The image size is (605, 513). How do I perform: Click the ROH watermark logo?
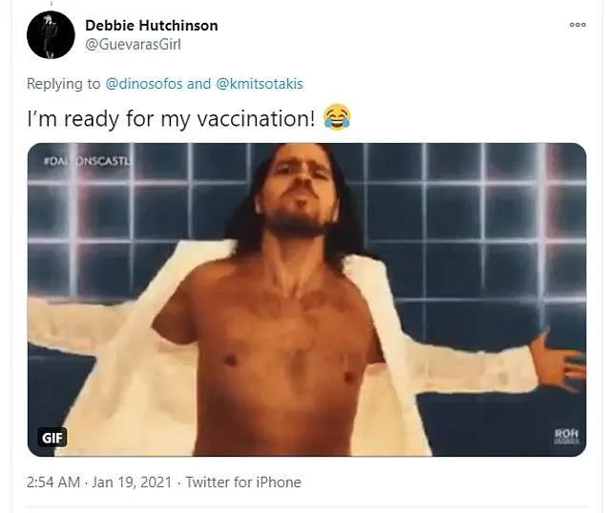pos(567,436)
